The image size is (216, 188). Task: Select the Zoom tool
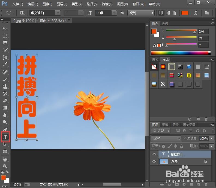5,166
